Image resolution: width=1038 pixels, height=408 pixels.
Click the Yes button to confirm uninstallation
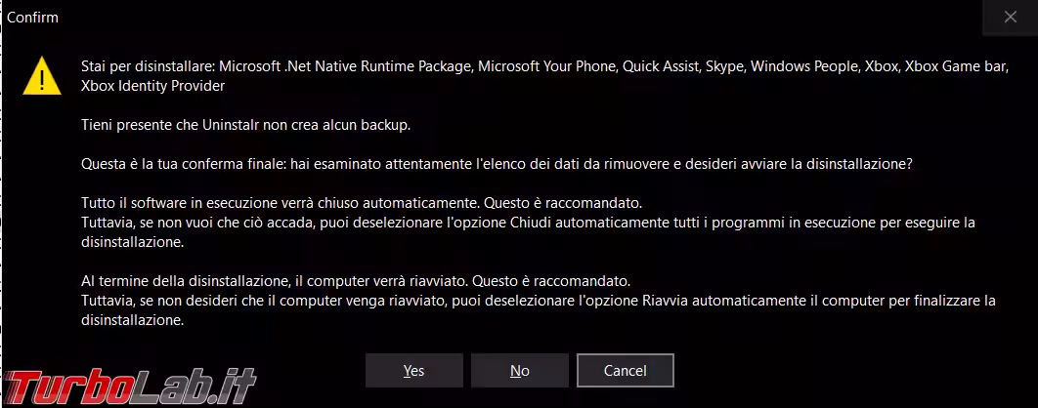tap(413, 371)
